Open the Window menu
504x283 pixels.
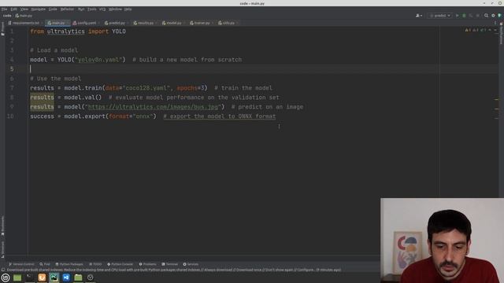click(x=115, y=9)
